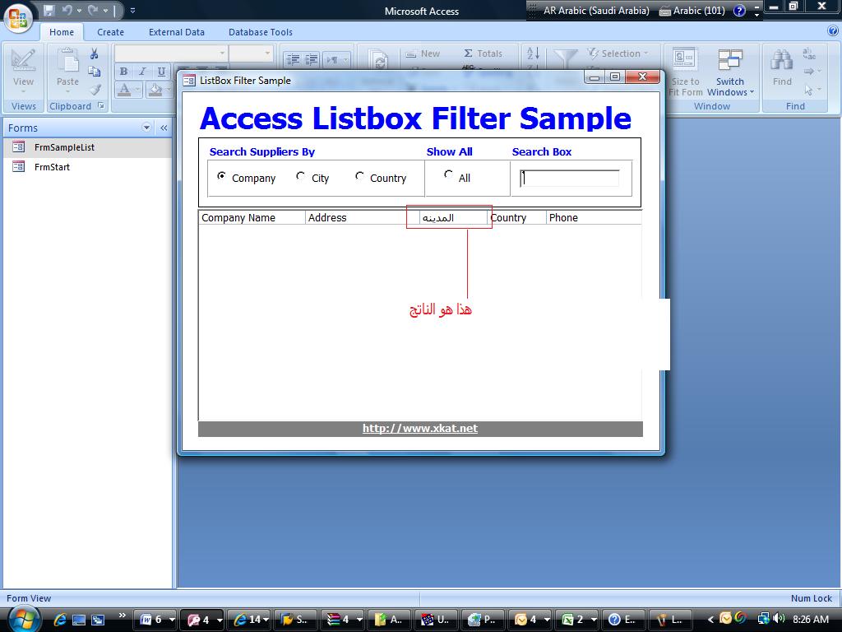The width and height of the screenshot is (842, 632).
Task: Show hidden system tray icons arrow
Action: [711, 620]
